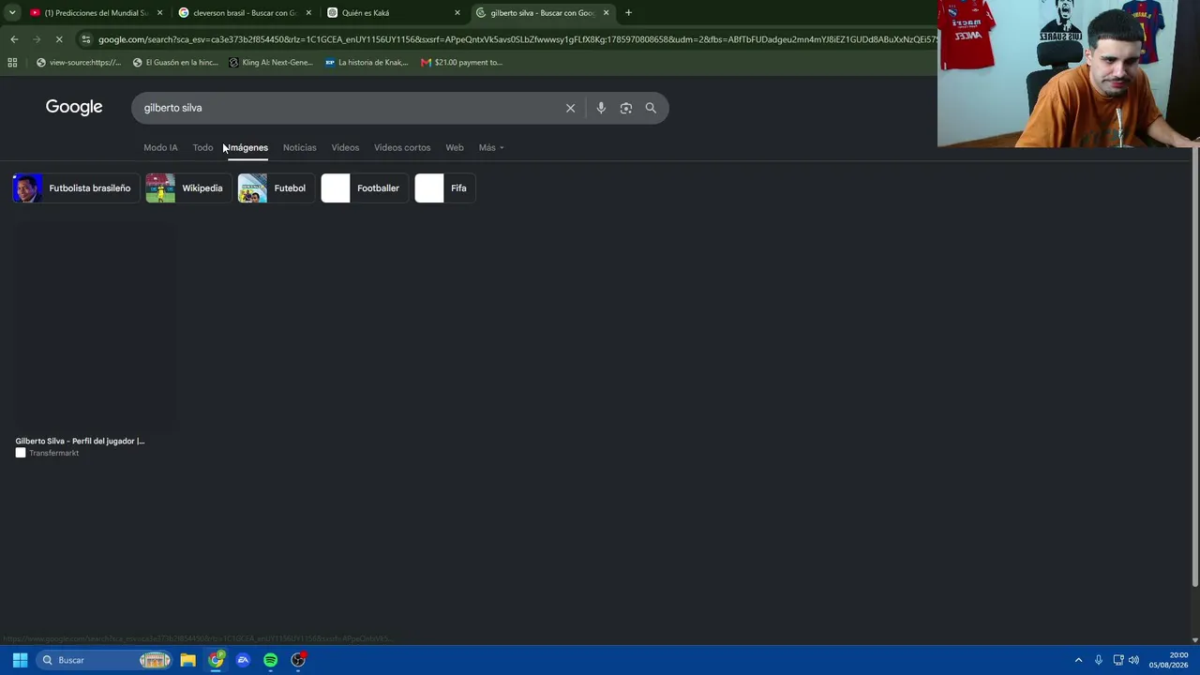Filter images by Footballer chip
The height and width of the screenshot is (675, 1200).
coord(364,188)
